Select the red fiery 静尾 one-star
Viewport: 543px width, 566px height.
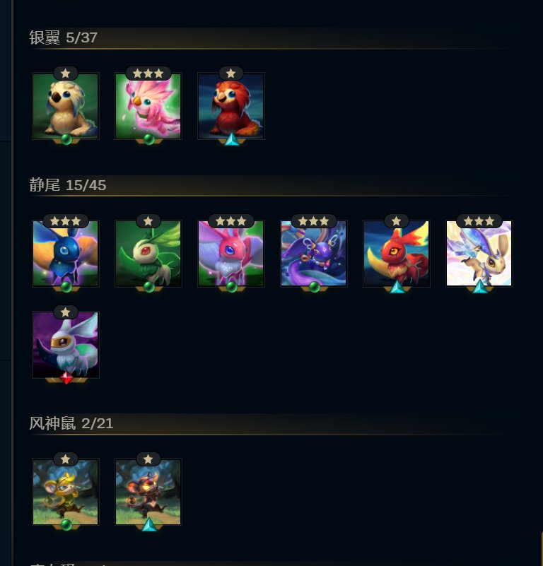tap(397, 254)
